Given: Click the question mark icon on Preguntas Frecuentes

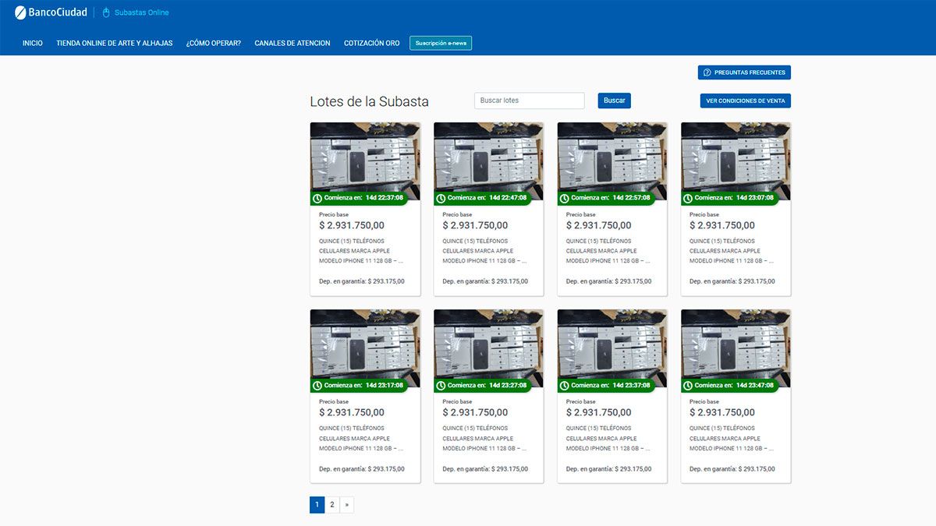Looking at the screenshot, I should coord(708,72).
